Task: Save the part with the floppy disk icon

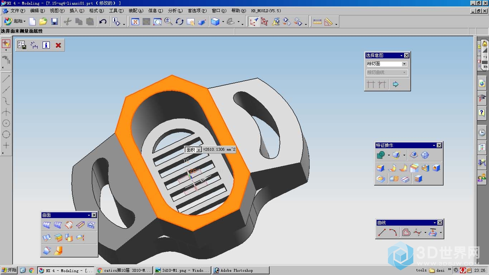Action: (54, 21)
